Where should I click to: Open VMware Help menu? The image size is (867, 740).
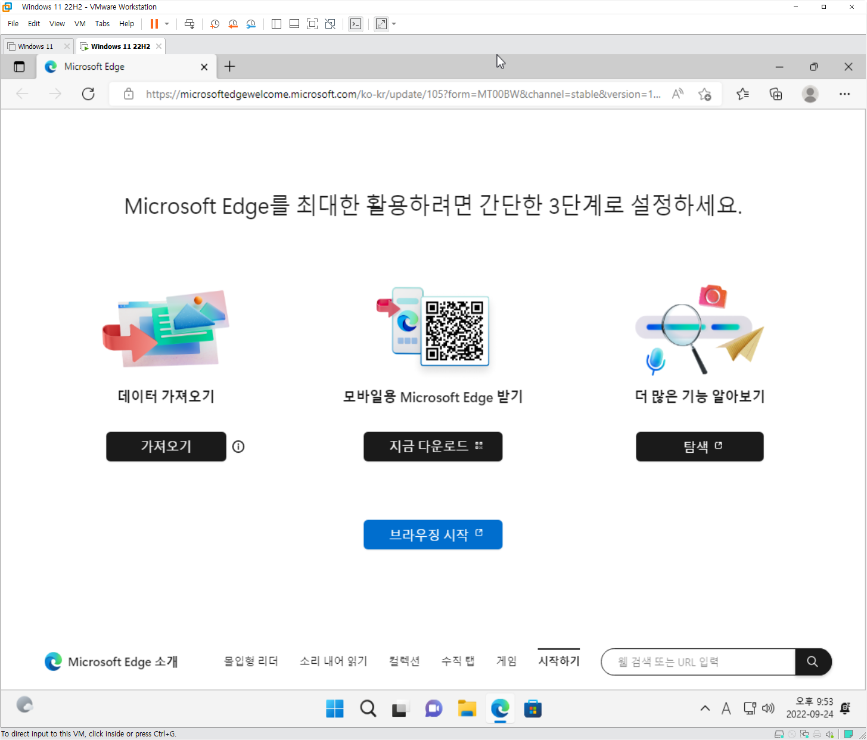tap(126, 24)
